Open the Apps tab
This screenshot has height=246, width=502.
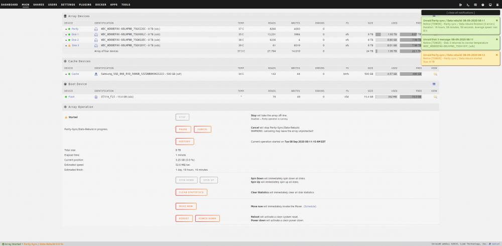113,5
